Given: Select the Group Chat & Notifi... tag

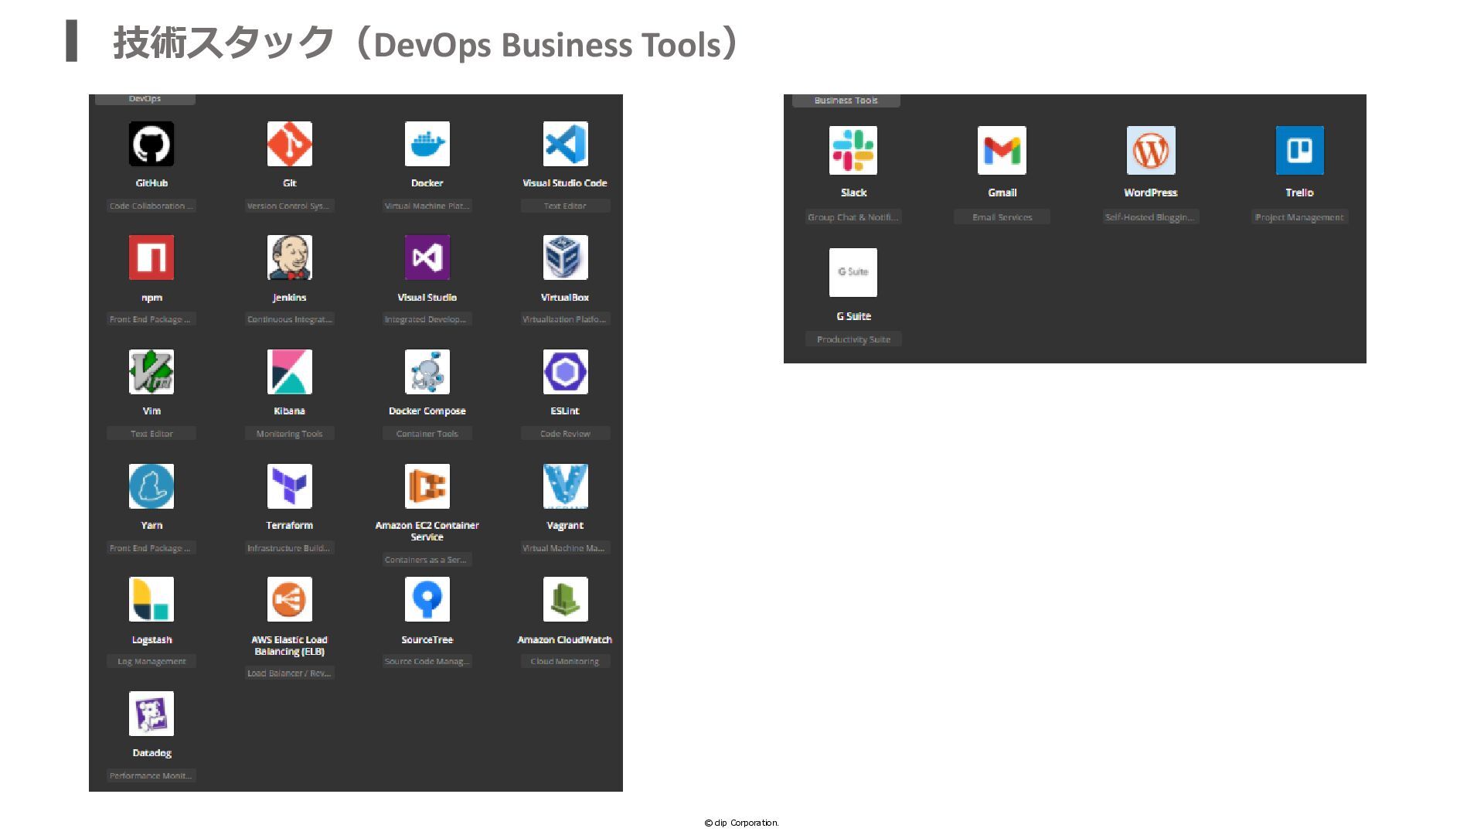Looking at the screenshot, I should pyautogui.click(x=853, y=217).
